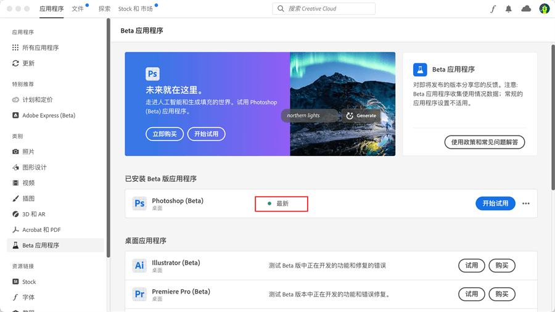
Task: Click the 所有应用程序 grid icon
Action: (15, 47)
